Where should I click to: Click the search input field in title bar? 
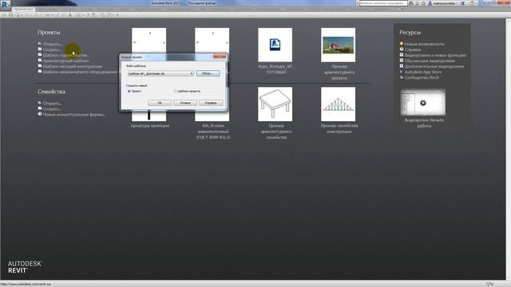[383, 3]
